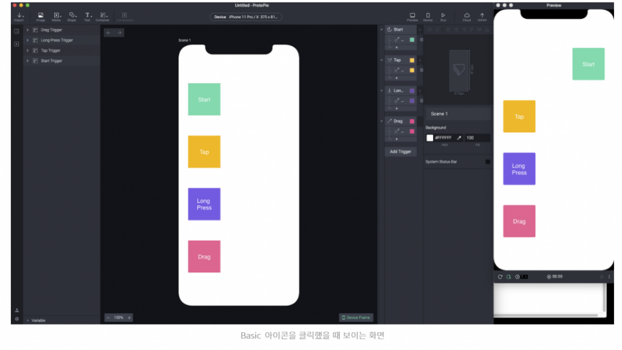Expand the Drag Trigger layer

pyautogui.click(x=27, y=30)
